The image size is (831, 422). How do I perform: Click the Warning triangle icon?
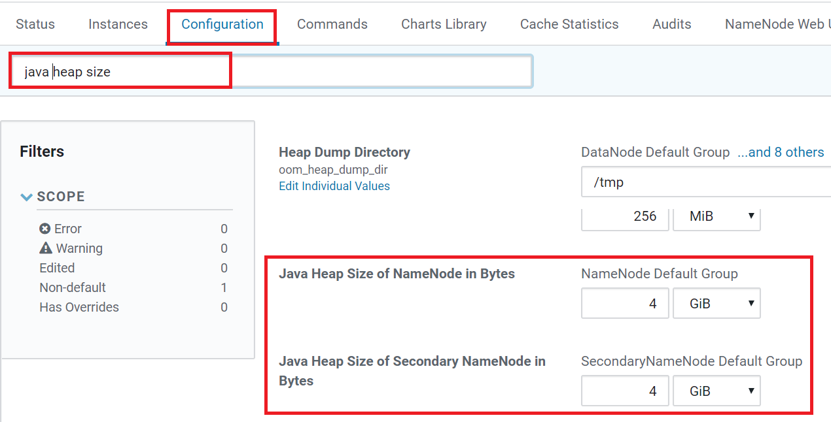tap(46, 248)
